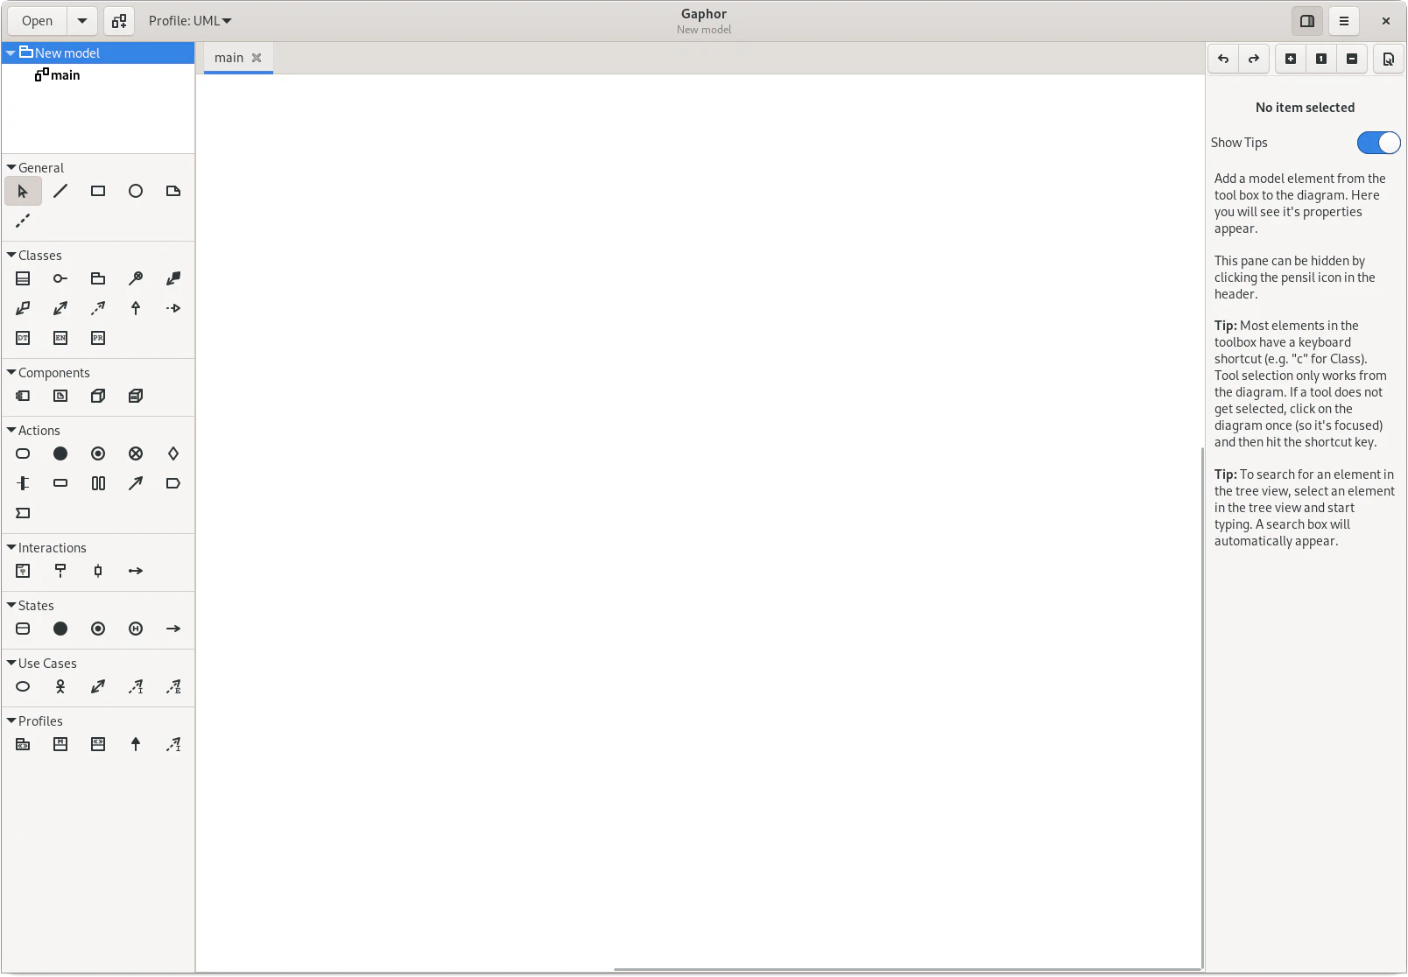Select the Actor tool in Use Cases

(x=60, y=686)
